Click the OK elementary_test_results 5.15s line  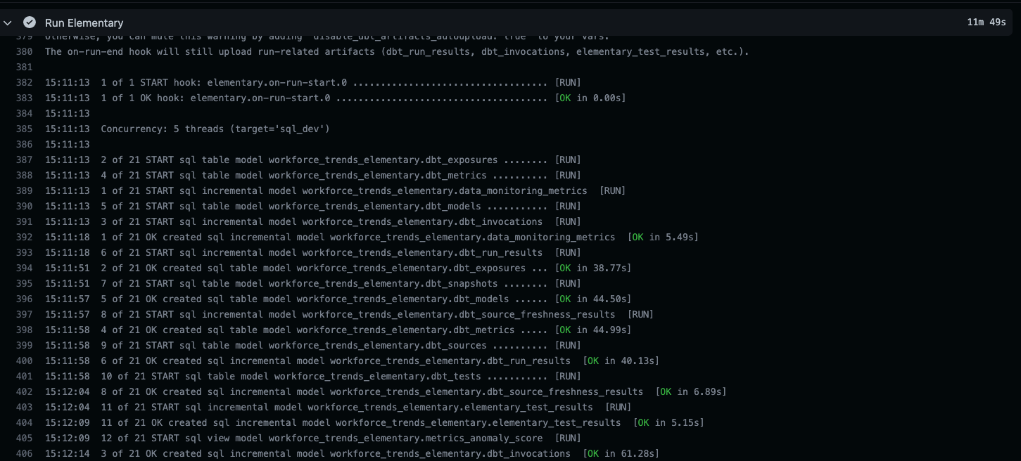374,422
